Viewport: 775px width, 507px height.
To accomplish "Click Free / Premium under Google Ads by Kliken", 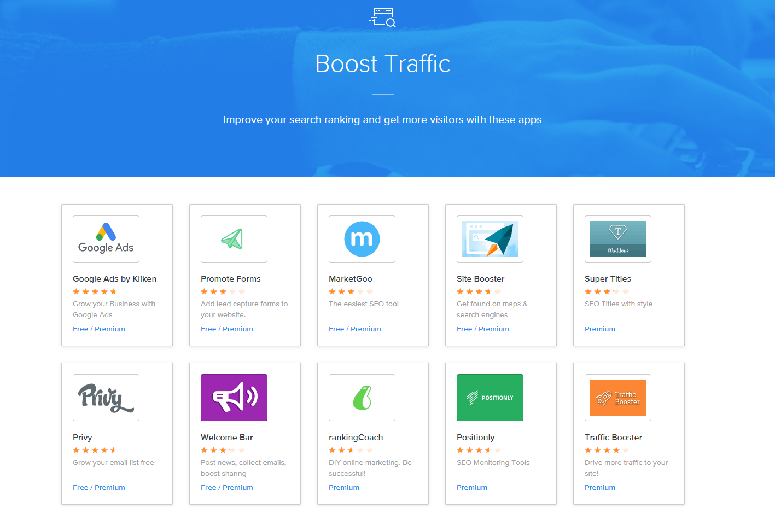I will [99, 329].
